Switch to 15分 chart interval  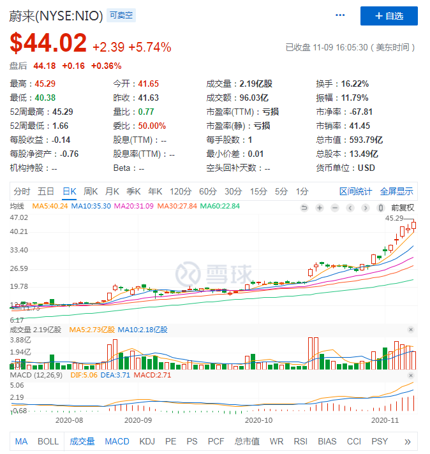258,191
